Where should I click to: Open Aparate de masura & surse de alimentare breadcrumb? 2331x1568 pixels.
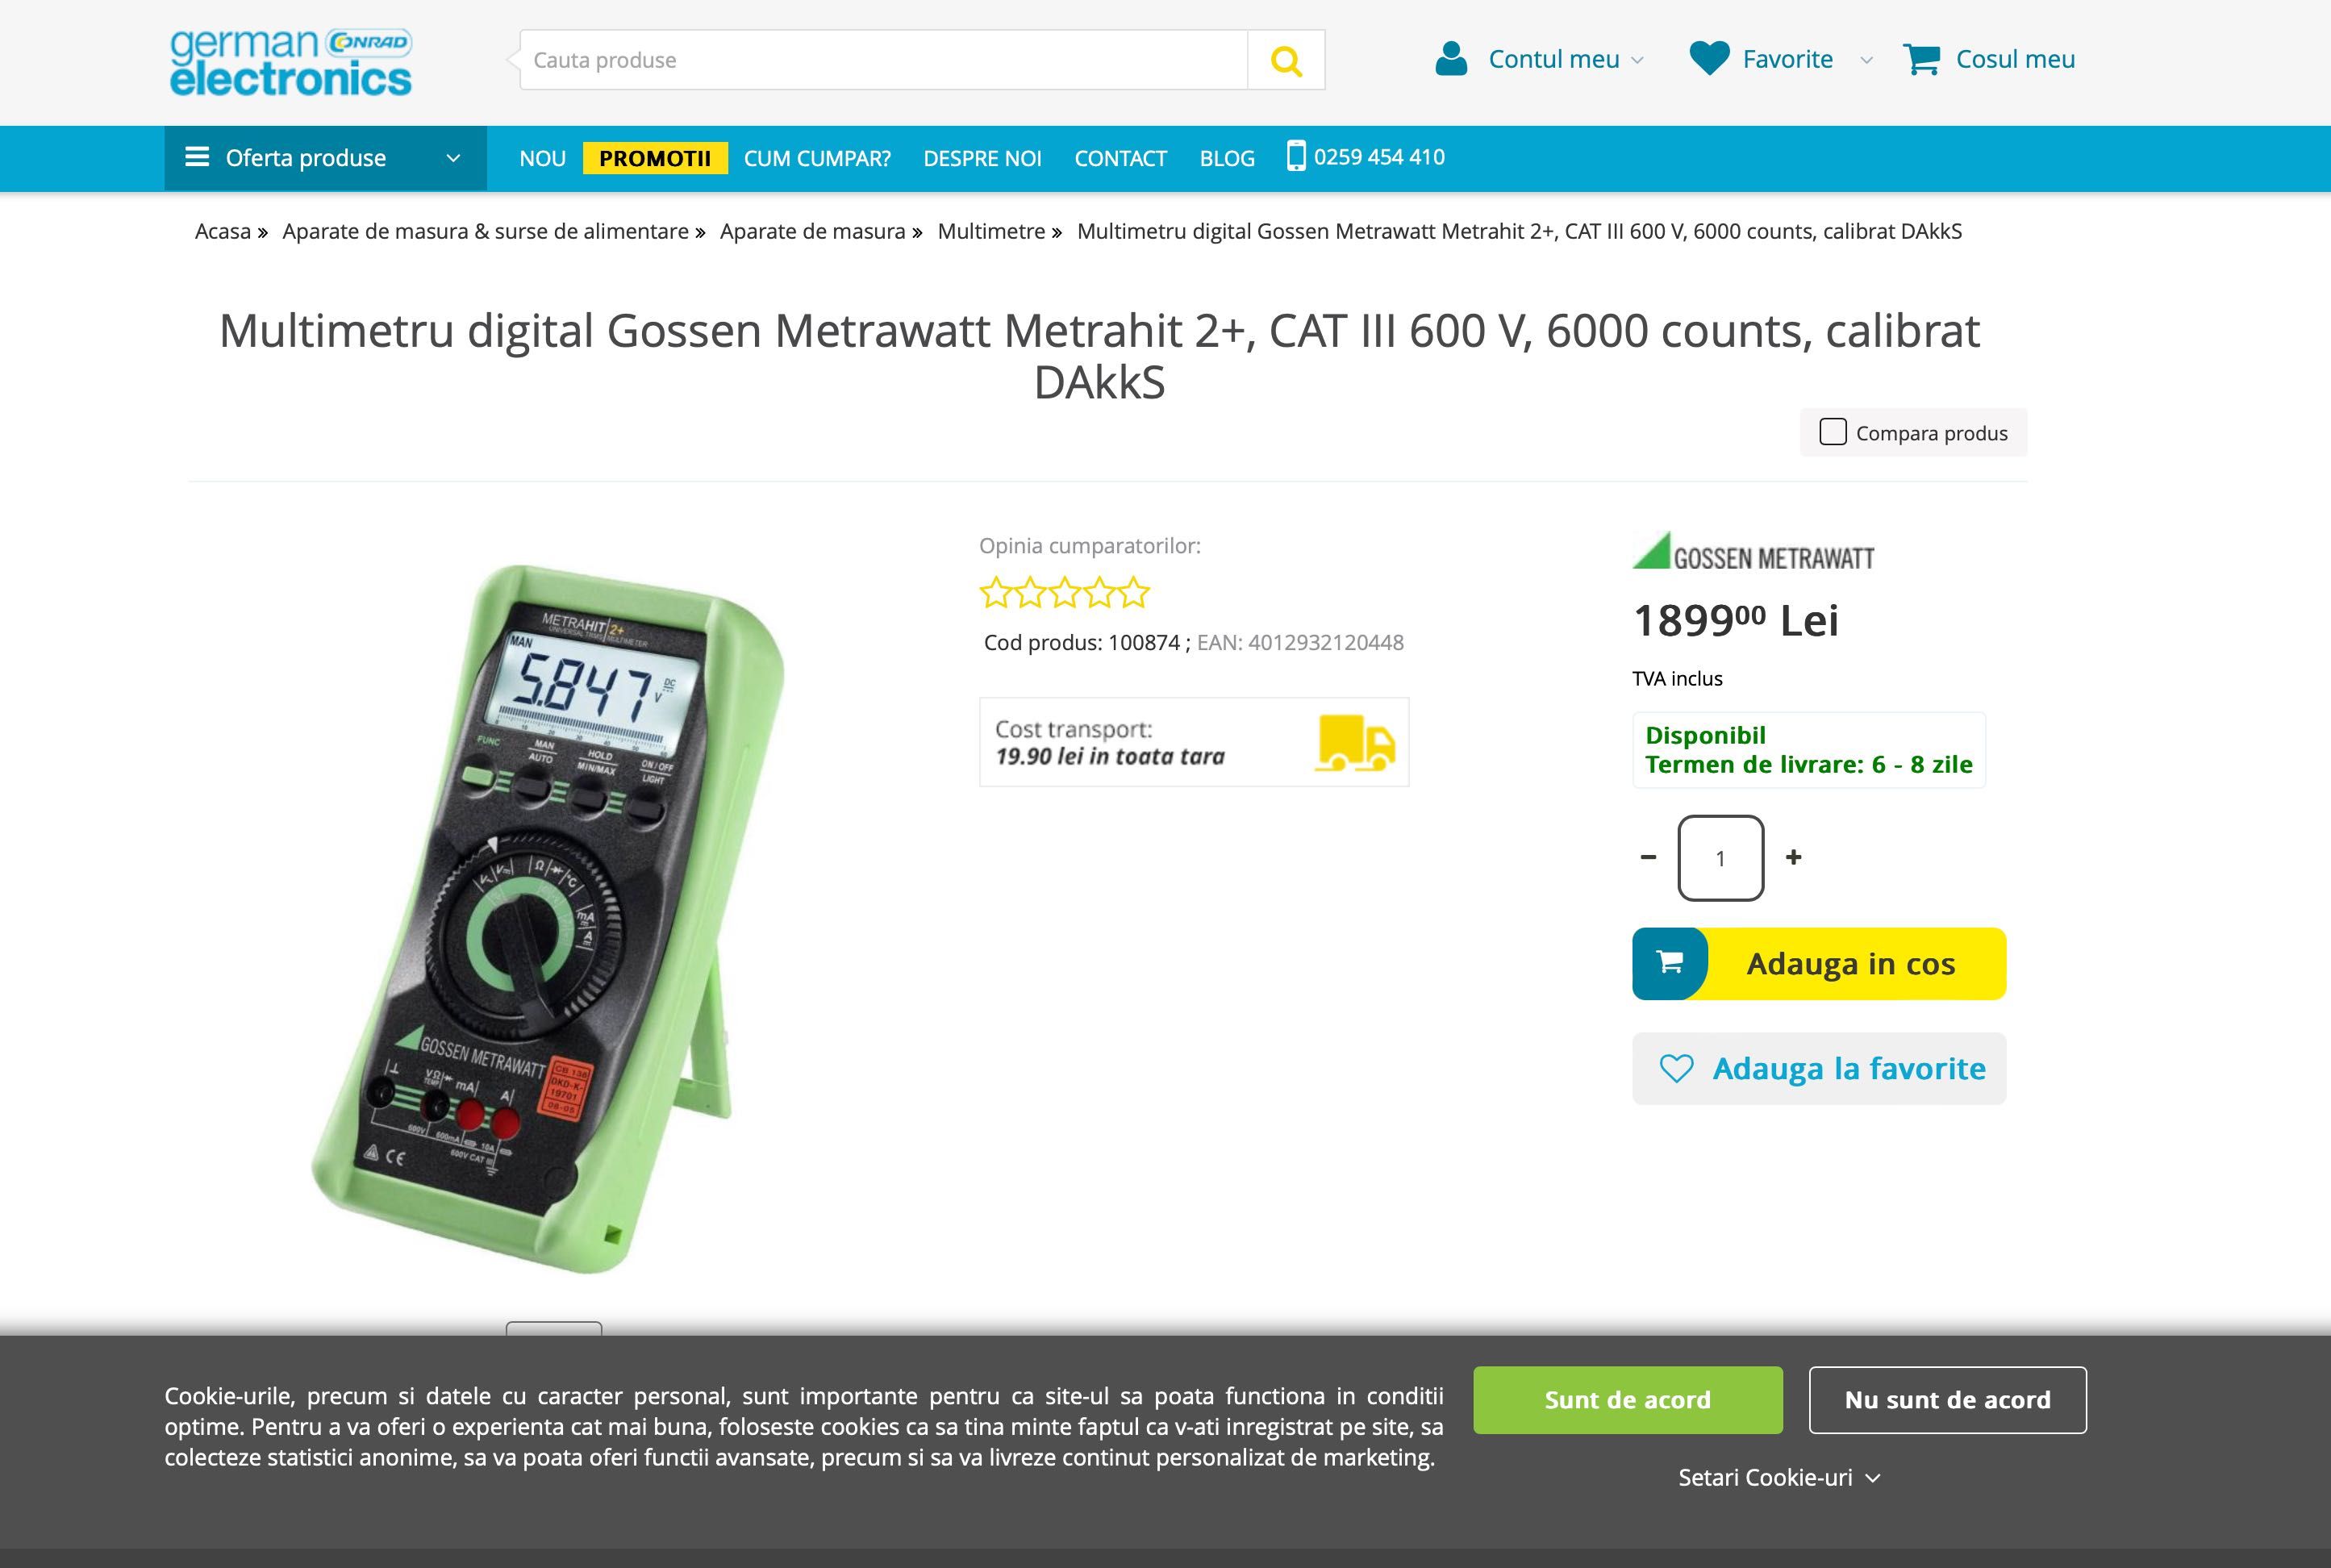(x=485, y=231)
